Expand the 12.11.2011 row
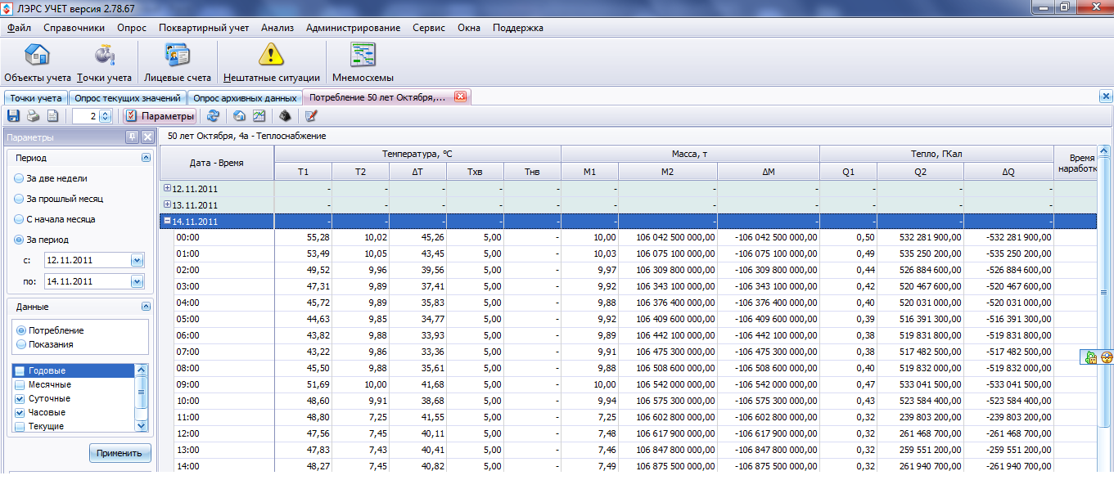1114x480 pixels. pyautogui.click(x=167, y=189)
